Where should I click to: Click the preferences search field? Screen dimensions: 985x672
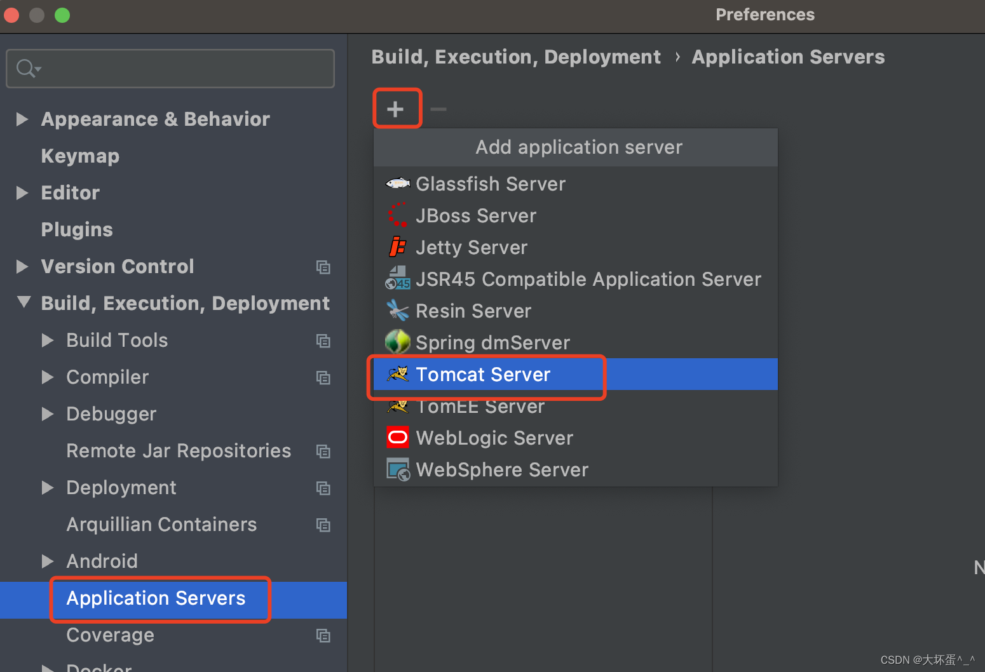pyautogui.click(x=170, y=68)
